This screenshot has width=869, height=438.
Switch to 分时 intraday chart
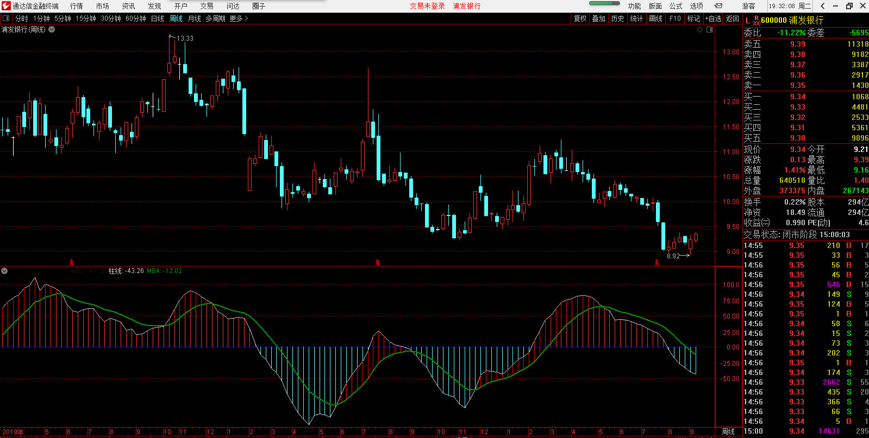point(22,18)
